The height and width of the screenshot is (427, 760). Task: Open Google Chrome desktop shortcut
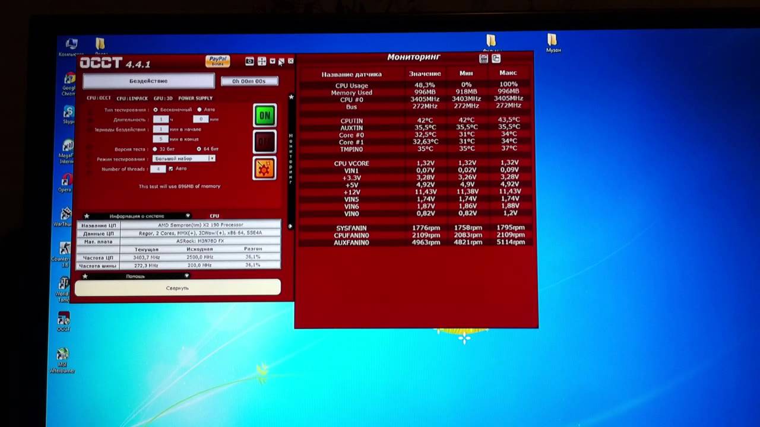69,83
